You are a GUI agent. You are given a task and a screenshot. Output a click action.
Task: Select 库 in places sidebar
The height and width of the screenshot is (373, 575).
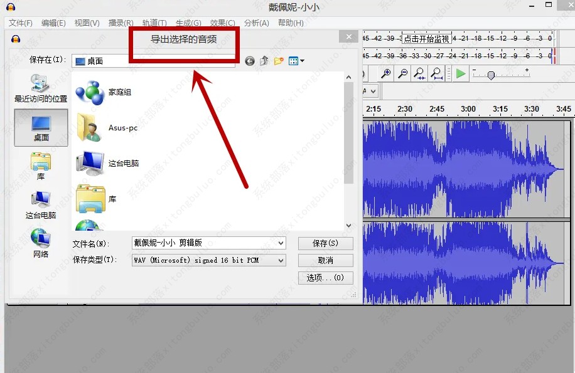coord(41,167)
